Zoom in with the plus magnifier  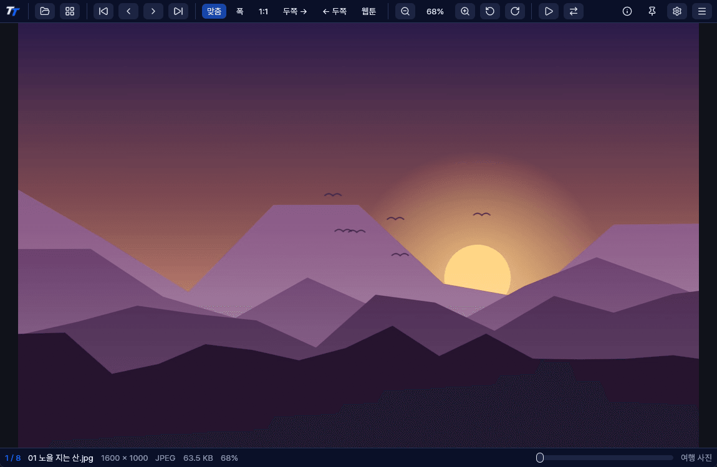point(465,11)
